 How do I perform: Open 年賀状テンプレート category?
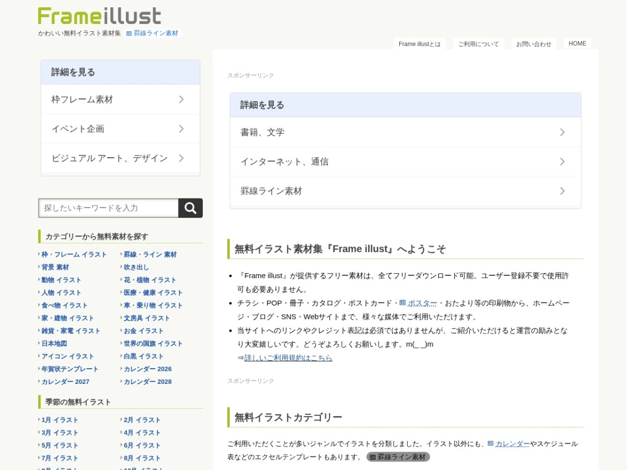[x=70, y=369]
